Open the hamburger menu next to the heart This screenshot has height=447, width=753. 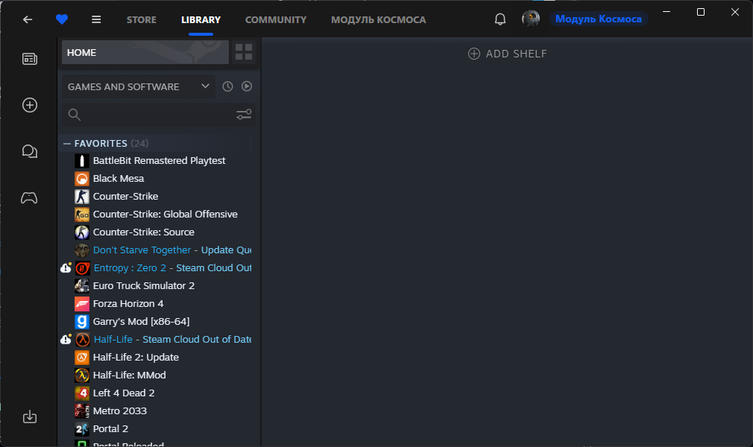click(x=95, y=19)
